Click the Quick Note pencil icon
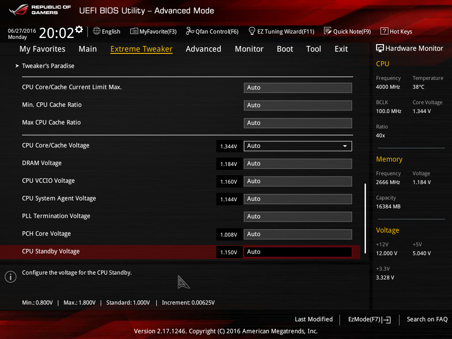452x339 pixels. tap(328, 31)
